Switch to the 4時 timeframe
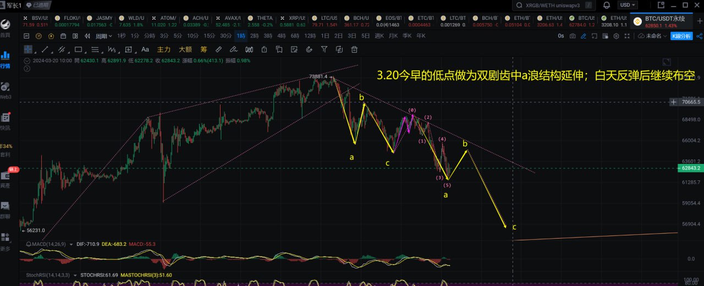 tap(281, 36)
